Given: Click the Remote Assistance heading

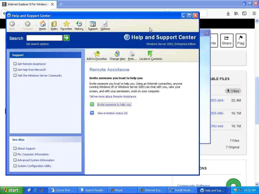Looking at the screenshot, I should 109,70.
